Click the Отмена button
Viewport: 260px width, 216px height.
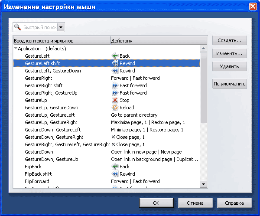[195, 203]
